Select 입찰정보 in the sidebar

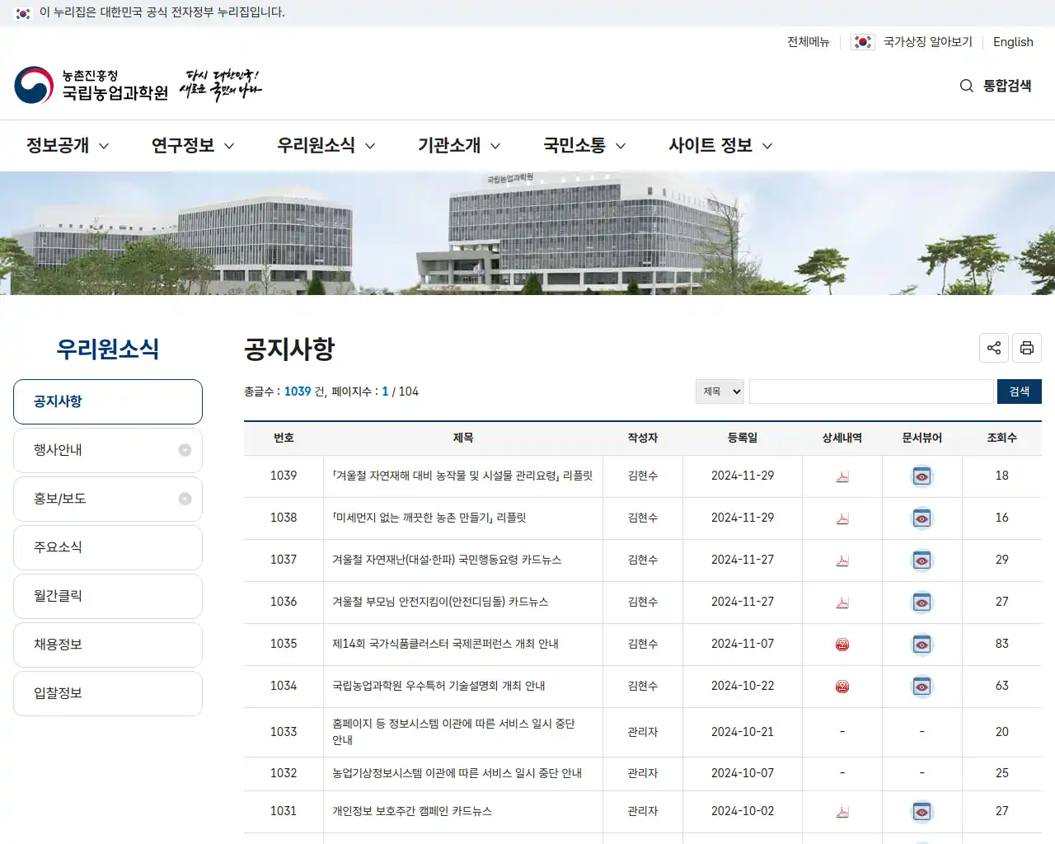108,693
